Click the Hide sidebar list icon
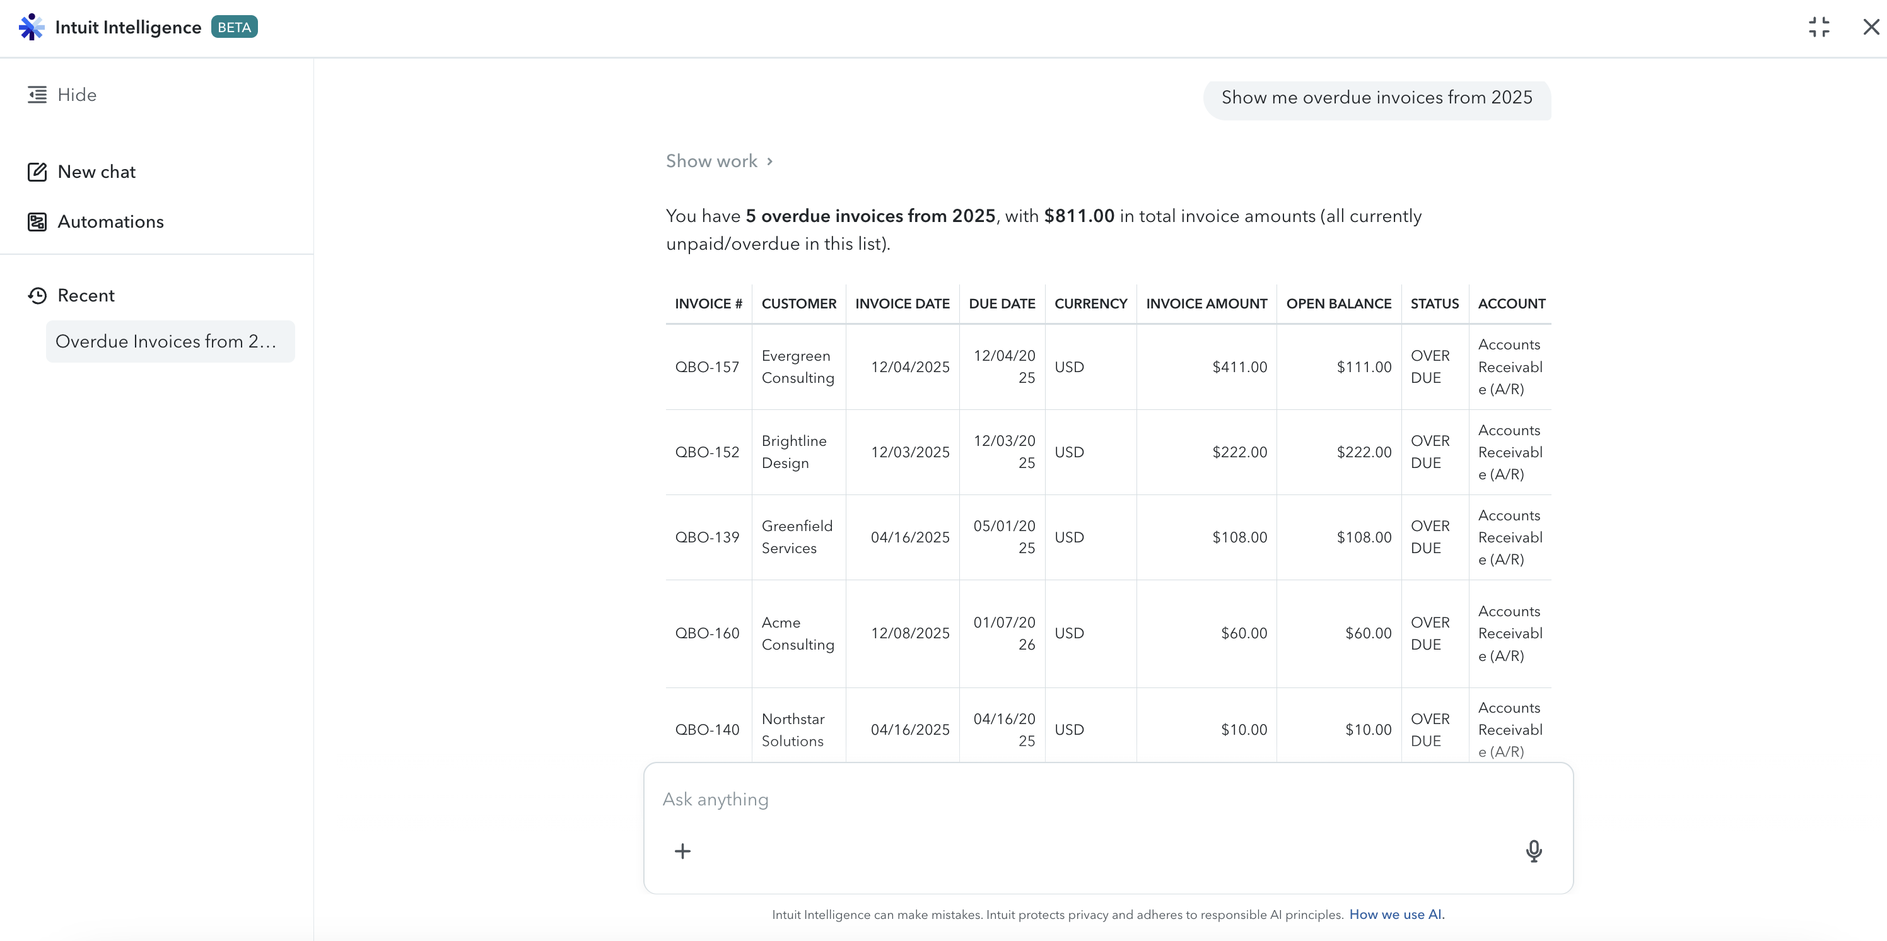This screenshot has height=941, width=1887. pos(37,95)
